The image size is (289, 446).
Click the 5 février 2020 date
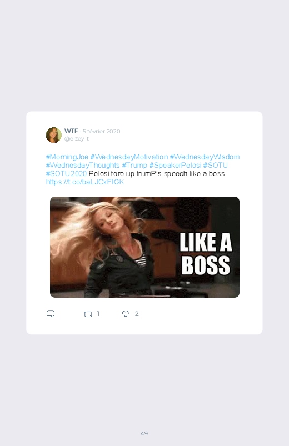(102, 131)
